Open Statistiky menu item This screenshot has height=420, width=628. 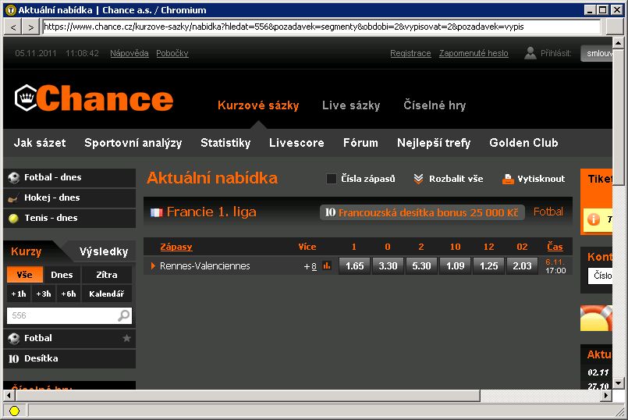click(225, 143)
